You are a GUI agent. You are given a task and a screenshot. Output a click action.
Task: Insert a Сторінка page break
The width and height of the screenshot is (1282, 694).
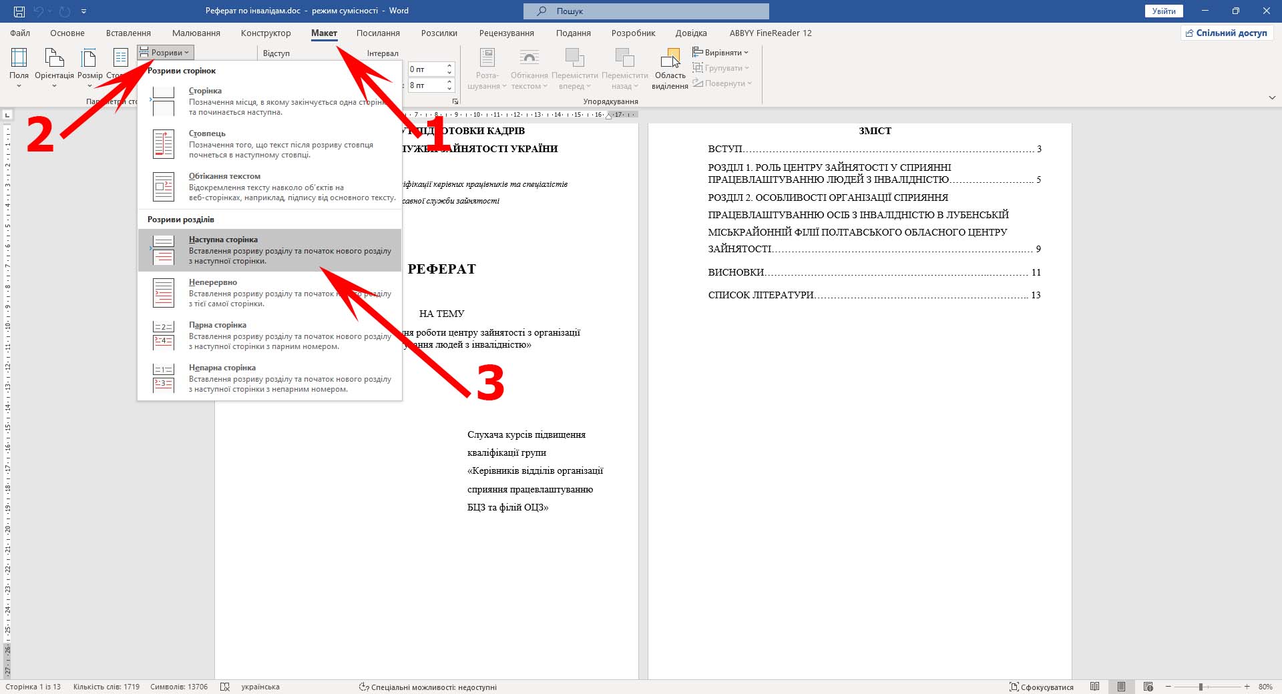pyautogui.click(x=270, y=101)
